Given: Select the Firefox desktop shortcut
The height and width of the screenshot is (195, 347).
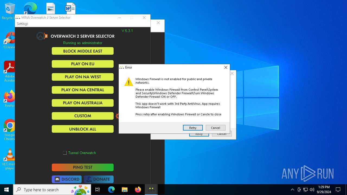Looking at the screenshot, I should point(9,99).
